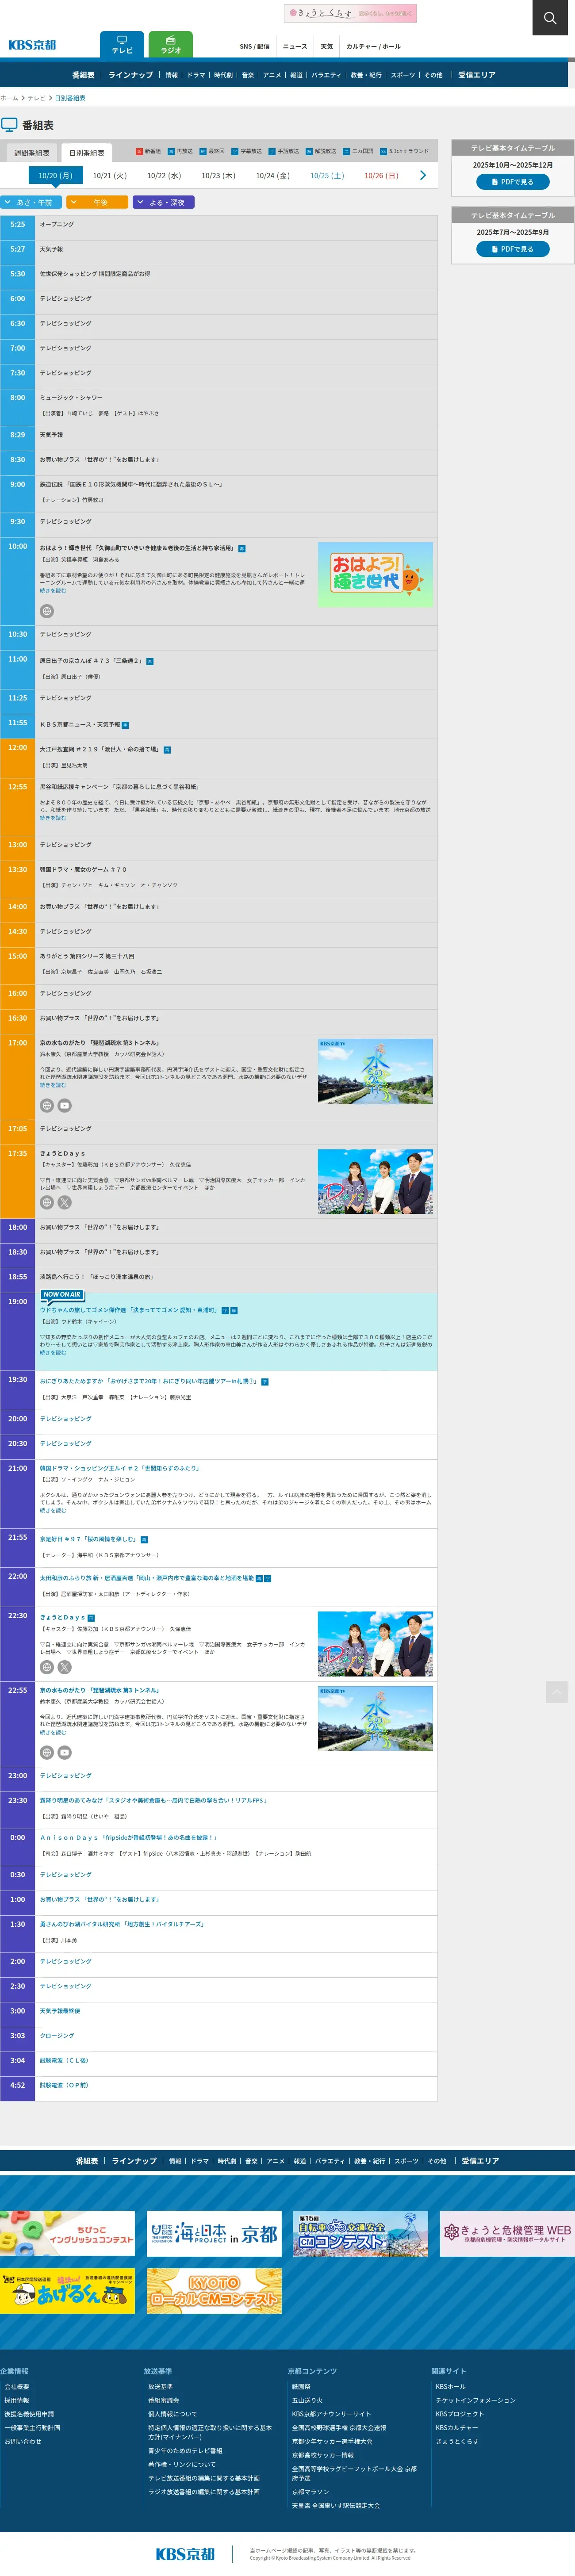Advance dates with the right chevron
Image resolution: width=575 pixels, height=2576 pixels.
(422, 176)
